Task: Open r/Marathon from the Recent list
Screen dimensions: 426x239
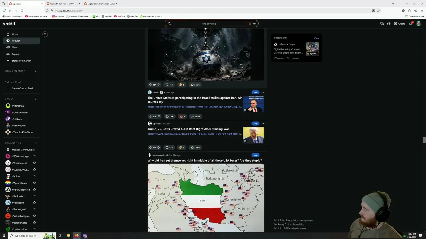Action: pyautogui.click(x=21, y=106)
